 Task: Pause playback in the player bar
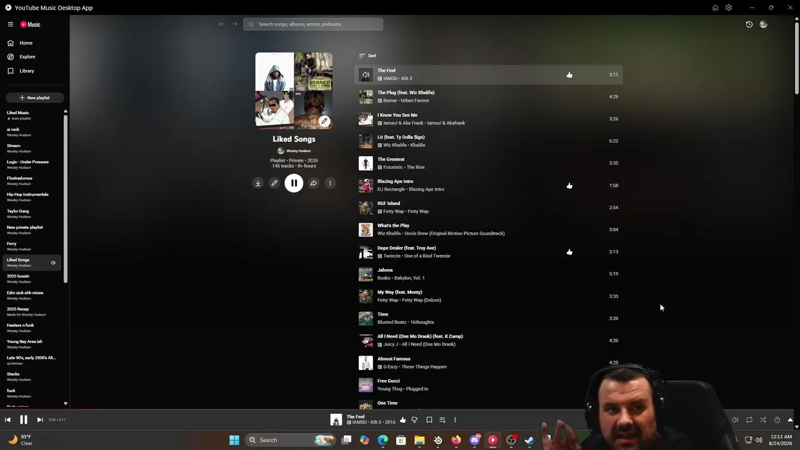point(23,420)
